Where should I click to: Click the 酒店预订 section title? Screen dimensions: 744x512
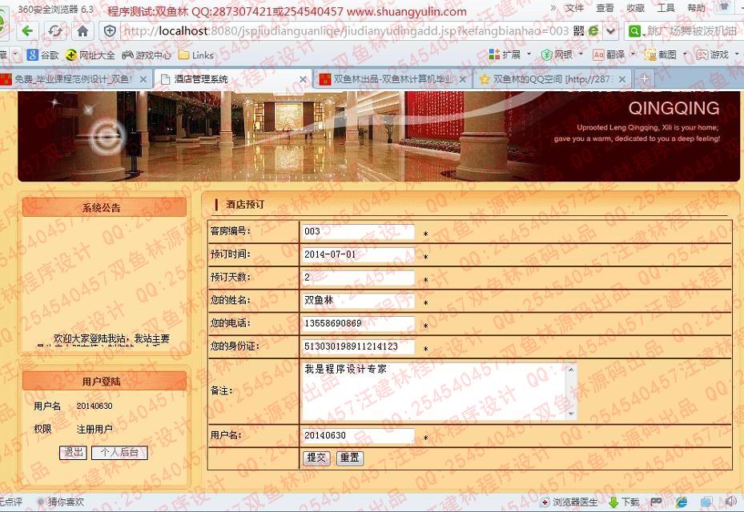(x=245, y=205)
